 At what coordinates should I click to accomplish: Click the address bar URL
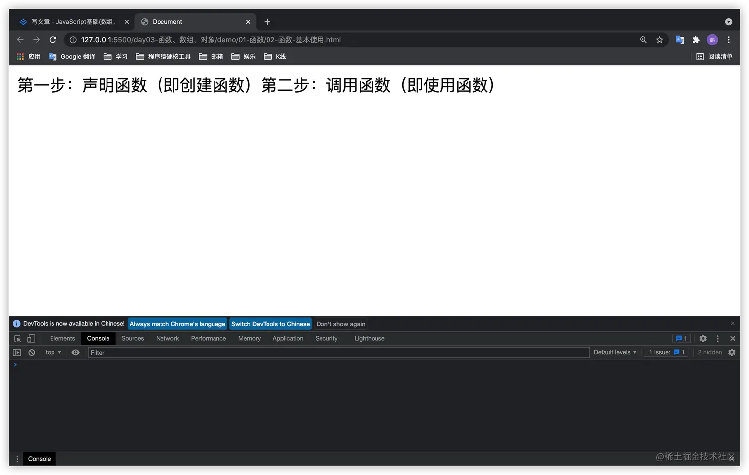(211, 40)
